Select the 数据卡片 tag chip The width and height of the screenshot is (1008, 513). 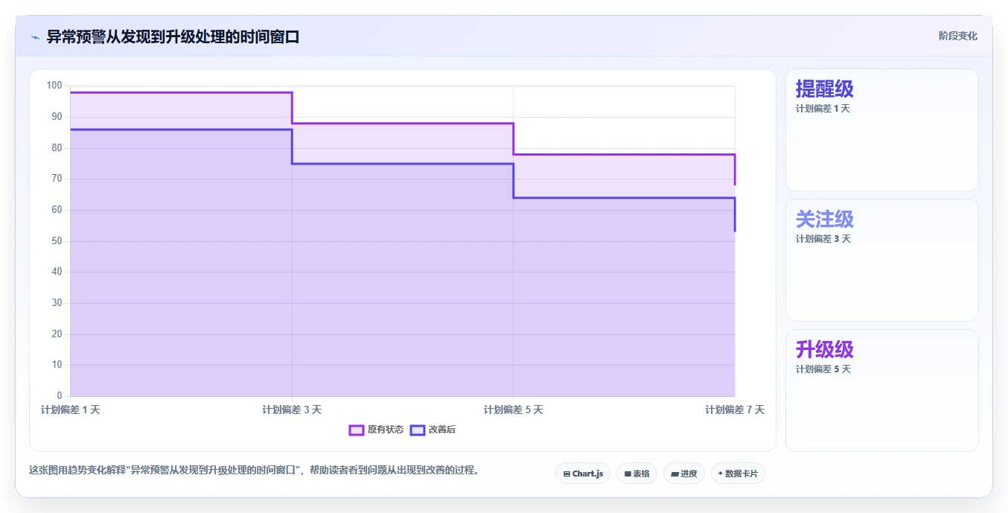738,474
